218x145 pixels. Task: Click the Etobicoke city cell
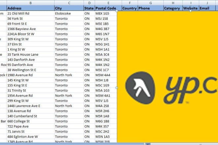69,14
